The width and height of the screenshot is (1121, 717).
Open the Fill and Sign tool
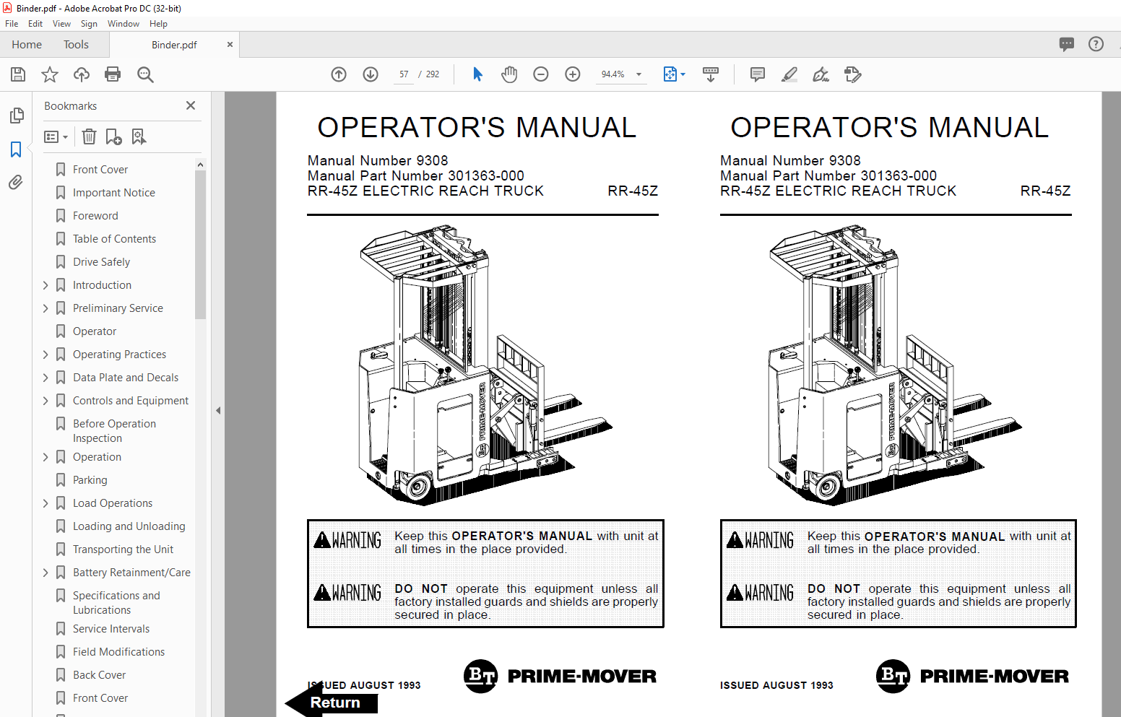pos(821,74)
